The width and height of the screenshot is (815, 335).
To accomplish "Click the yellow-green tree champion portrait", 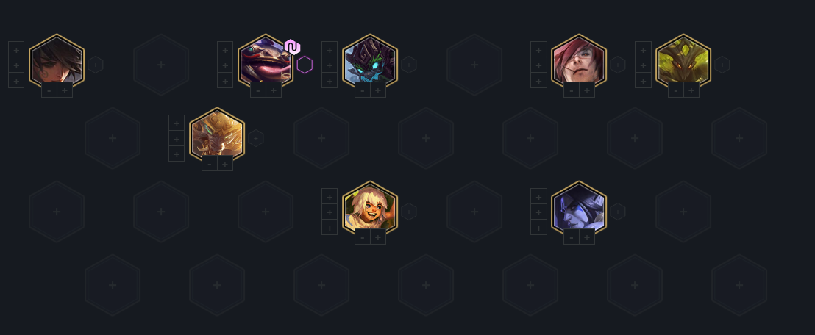I will [683, 61].
